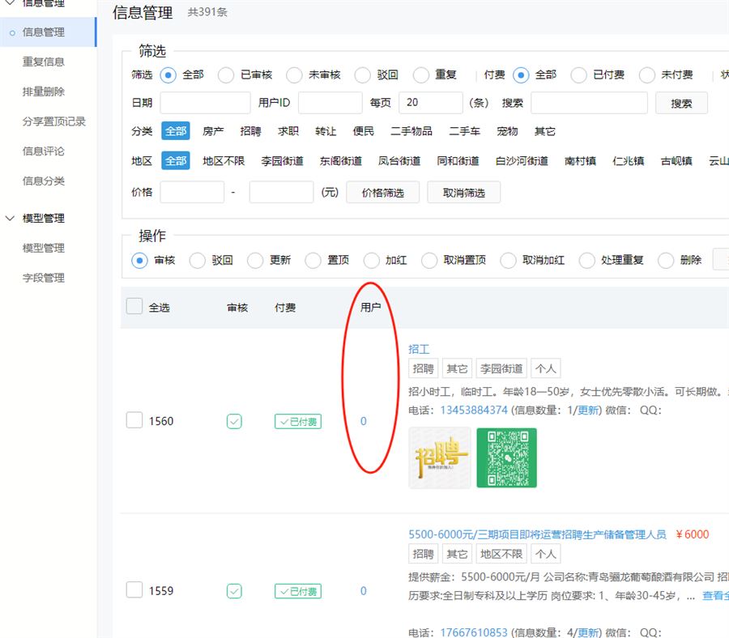Choose the 已付费 payment filter radio
This screenshot has height=638, width=729.
(578, 74)
